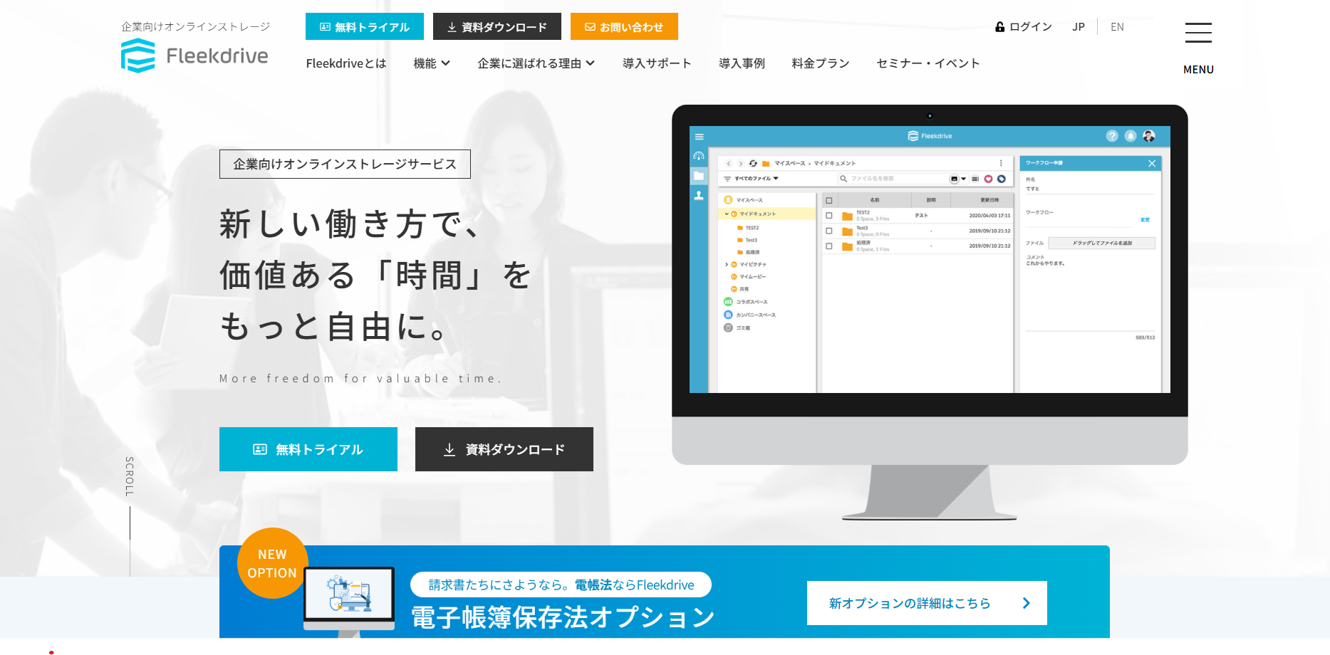This screenshot has width=1330, height=655.
Task: Click the list view icon in mockup toolbar
Action: point(975,179)
